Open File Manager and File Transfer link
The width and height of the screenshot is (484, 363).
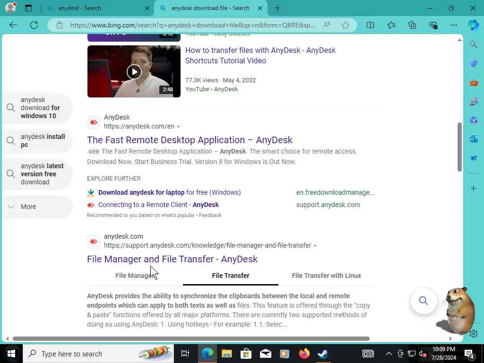point(172,259)
